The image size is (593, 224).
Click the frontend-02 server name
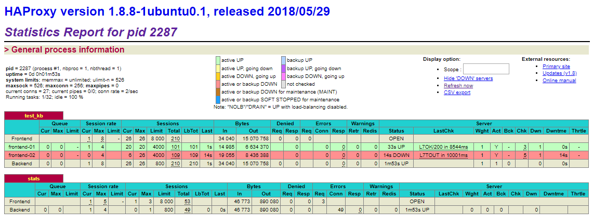point(22,155)
